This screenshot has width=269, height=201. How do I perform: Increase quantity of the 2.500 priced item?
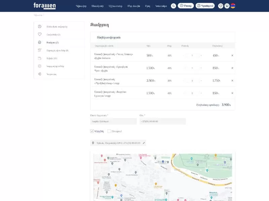point(201,81)
